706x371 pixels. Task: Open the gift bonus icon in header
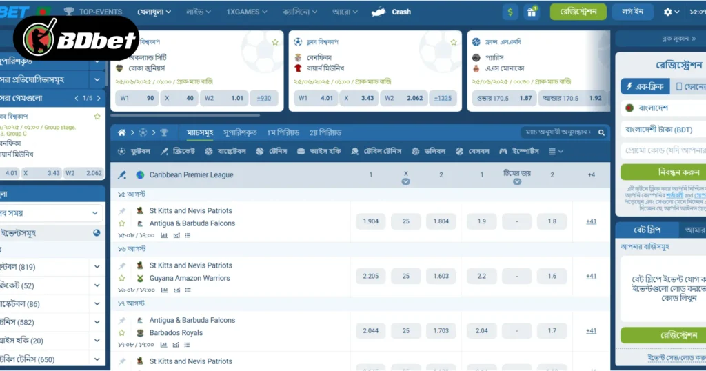(532, 12)
